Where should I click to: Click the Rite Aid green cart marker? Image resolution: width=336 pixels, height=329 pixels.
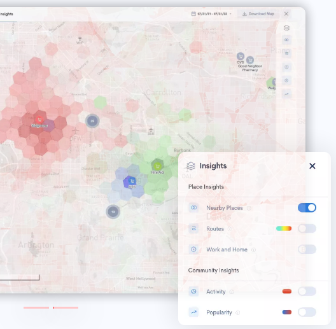click(157, 166)
